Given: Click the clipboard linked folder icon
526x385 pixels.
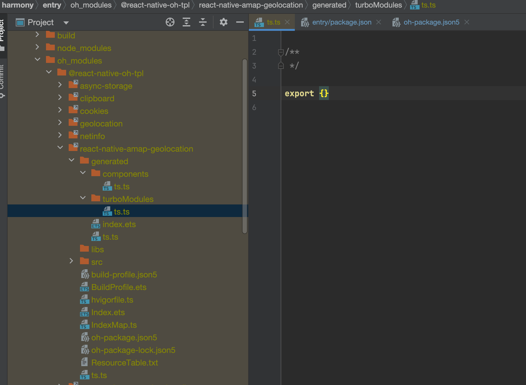Looking at the screenshot, I should (73, 97).
